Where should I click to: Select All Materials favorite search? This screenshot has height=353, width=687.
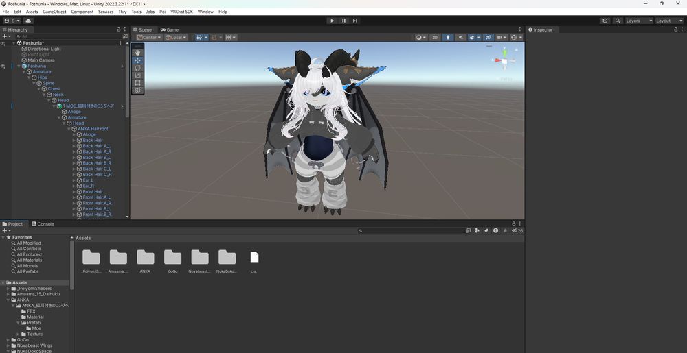click(29, 260)
